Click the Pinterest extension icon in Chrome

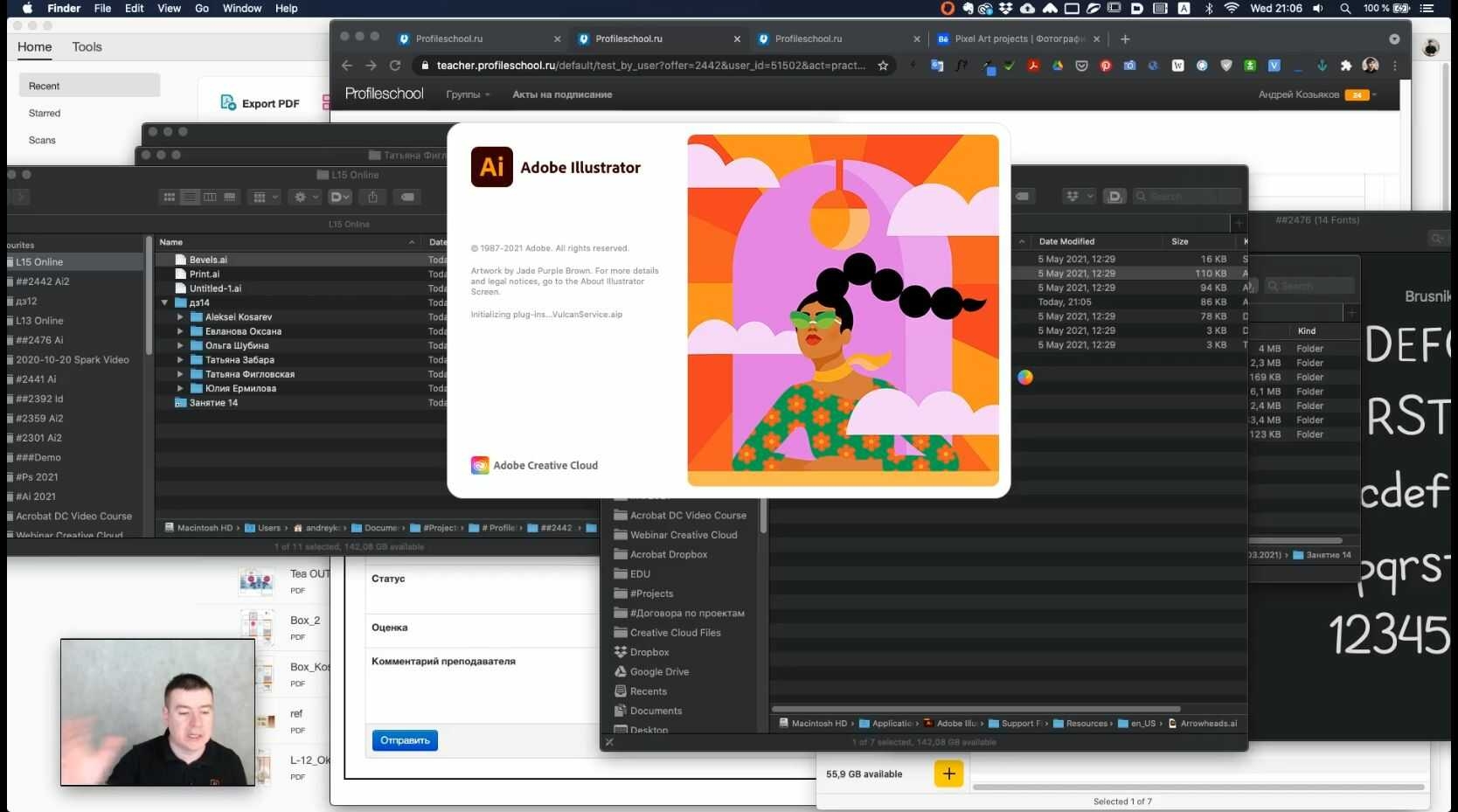[x=1106, y=66]
